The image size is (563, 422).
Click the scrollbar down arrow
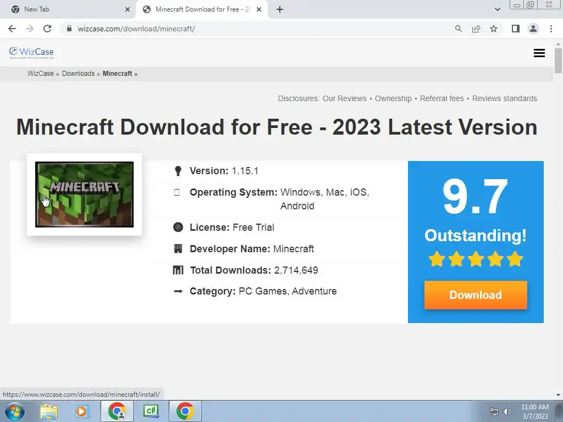coord(558,395)
